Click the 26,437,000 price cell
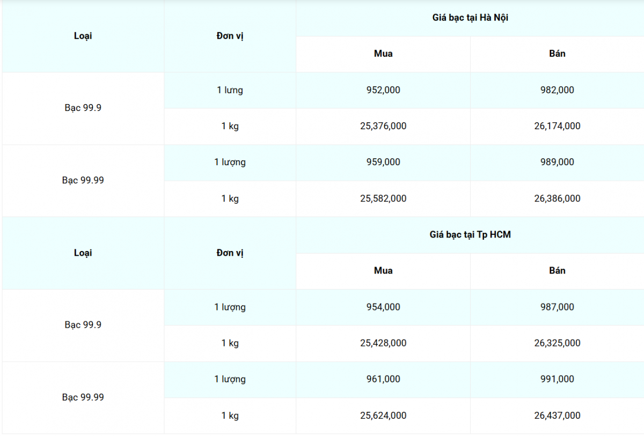The width and height of the screenshot is (644, 436). pos(557,416)
